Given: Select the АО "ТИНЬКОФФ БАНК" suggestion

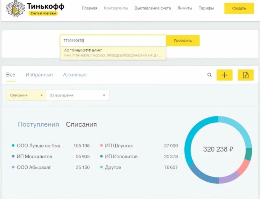Looking at the screenshot, I should 113,53.
